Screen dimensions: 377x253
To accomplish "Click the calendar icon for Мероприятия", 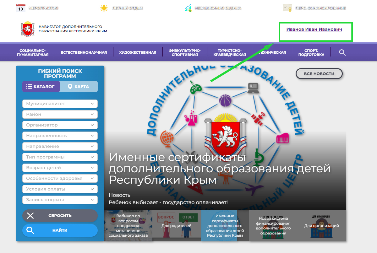I will [x=20, y=8].
